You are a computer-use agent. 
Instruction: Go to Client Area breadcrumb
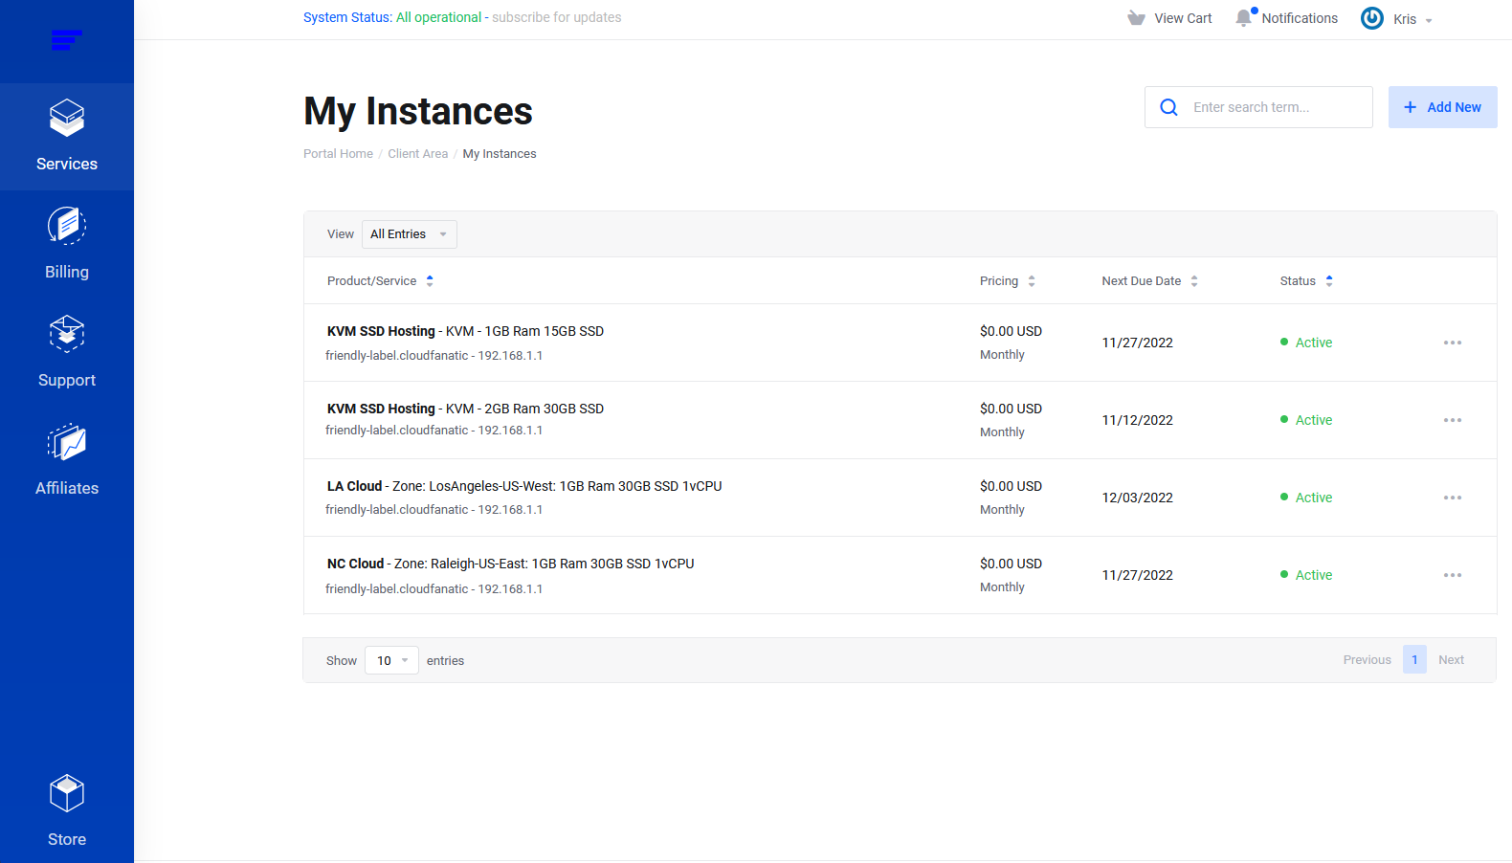(x=417, y=154)
